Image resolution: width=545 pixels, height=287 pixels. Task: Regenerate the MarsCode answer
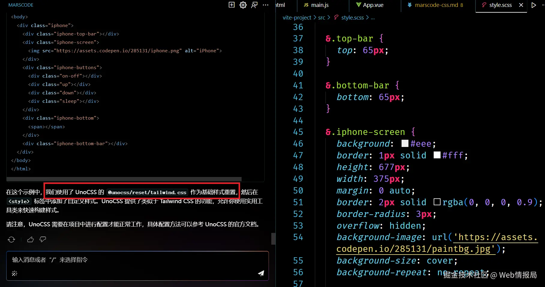11,240
